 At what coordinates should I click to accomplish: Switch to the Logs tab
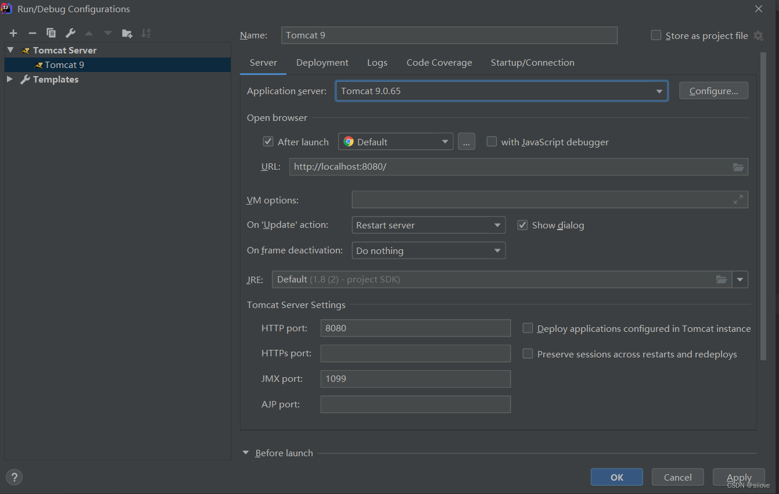(377, 63)
